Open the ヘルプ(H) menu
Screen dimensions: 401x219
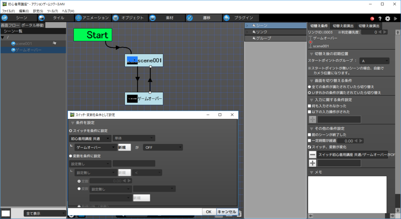tap(68, 11)
